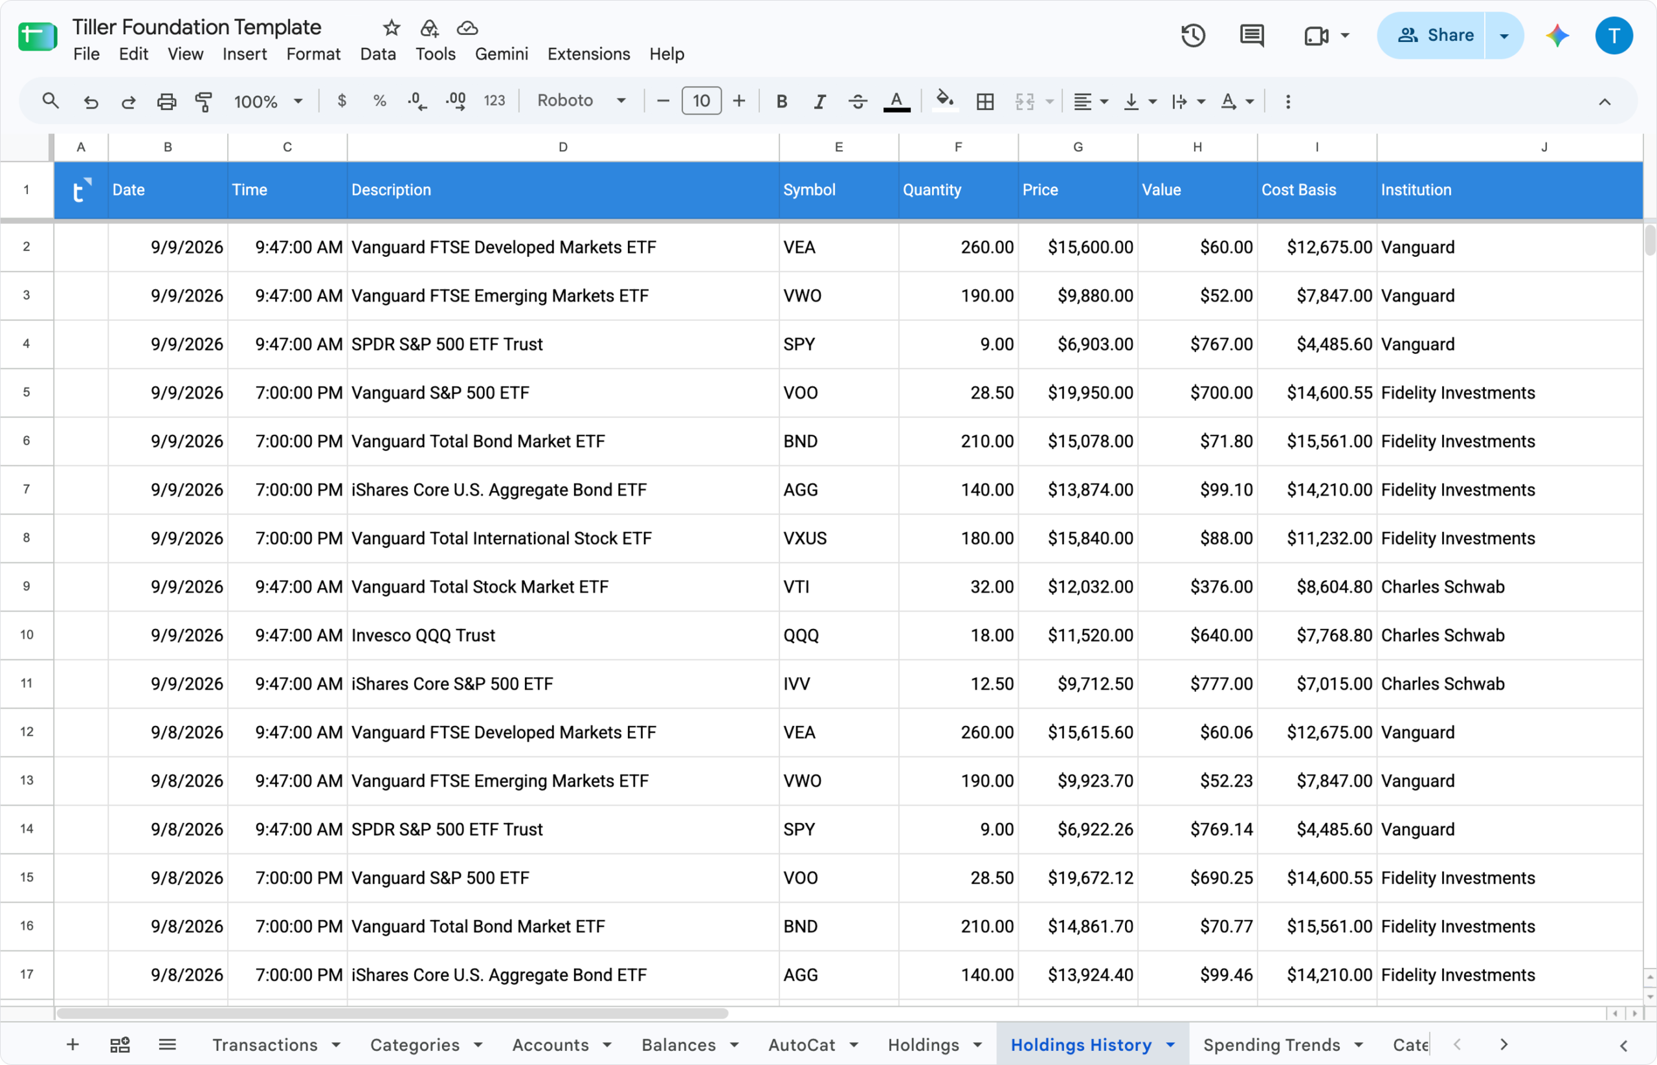Open the 123 more formats menu
The height and width of the screenshot is (1065, 1657).
point(494,101)
